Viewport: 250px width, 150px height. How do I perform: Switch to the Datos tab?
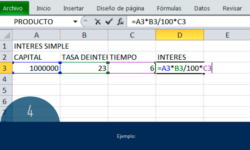point(202,8)
